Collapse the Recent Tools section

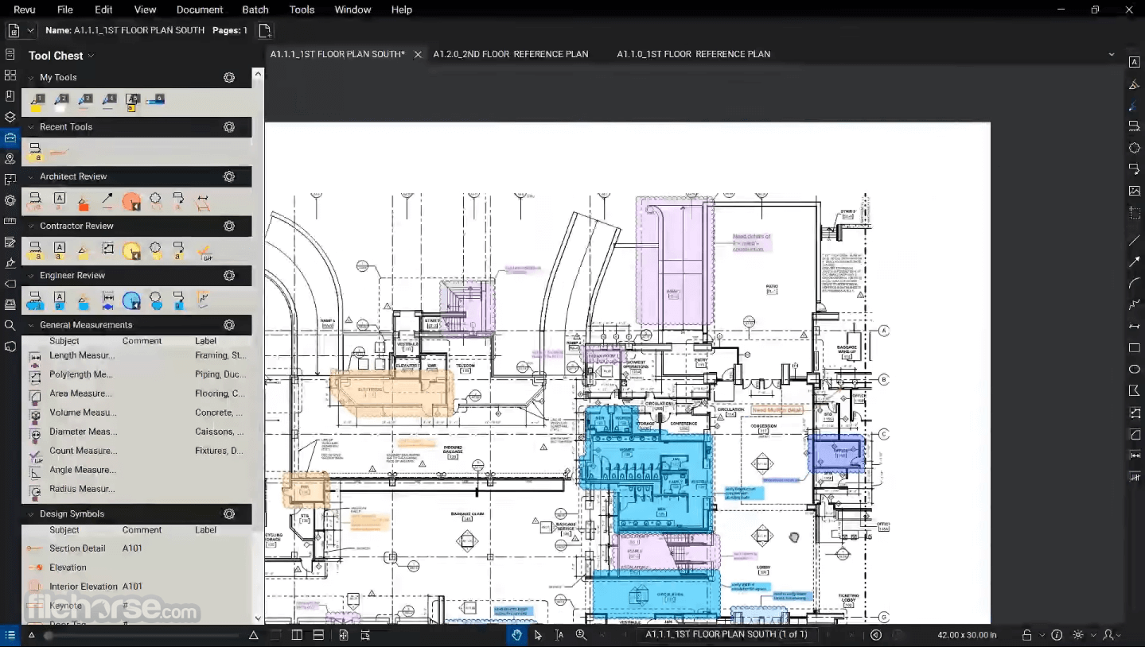tap(31, 127)
